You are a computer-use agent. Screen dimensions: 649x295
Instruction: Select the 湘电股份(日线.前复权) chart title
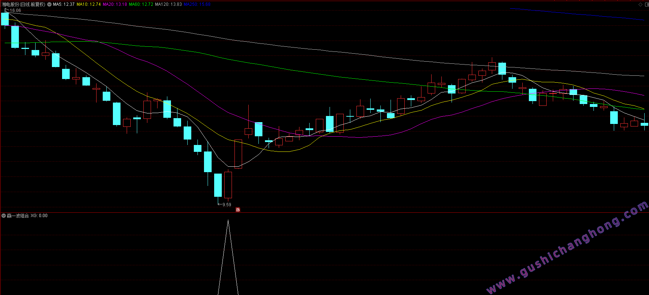click(24, 4)
